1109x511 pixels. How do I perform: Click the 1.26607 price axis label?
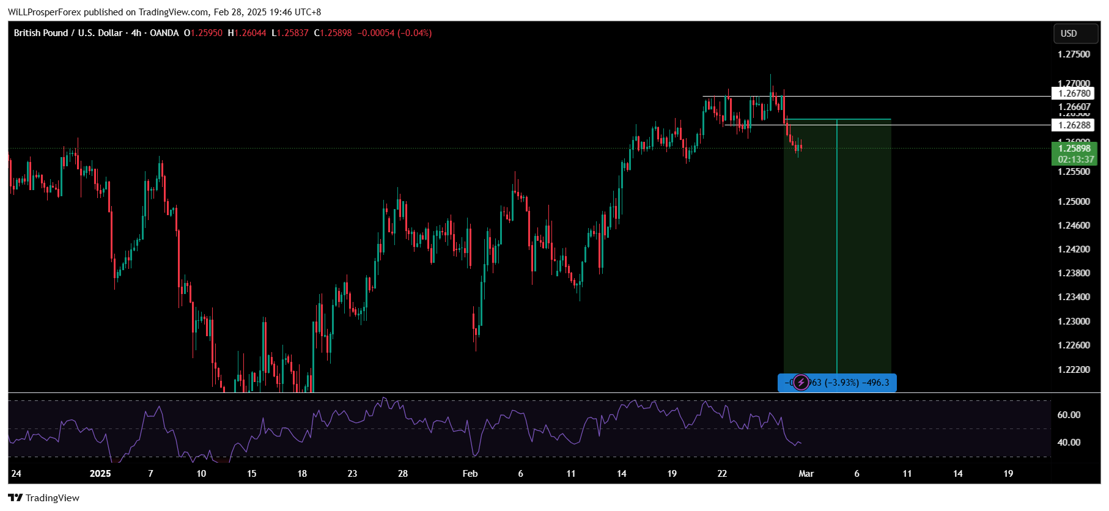1074,107
